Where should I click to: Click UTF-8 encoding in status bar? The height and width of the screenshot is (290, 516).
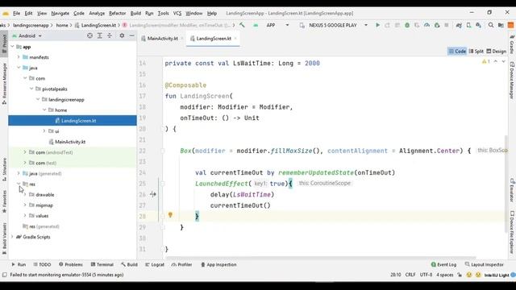coord(426,275)
